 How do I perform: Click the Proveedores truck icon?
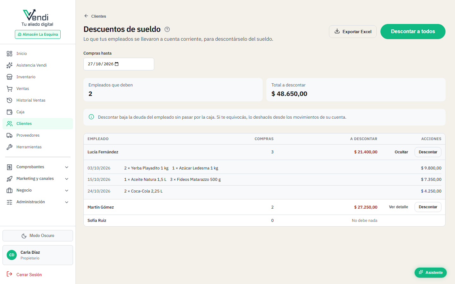9,135
